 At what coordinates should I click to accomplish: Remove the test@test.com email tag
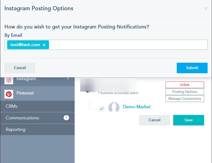[x=44, y=45]
